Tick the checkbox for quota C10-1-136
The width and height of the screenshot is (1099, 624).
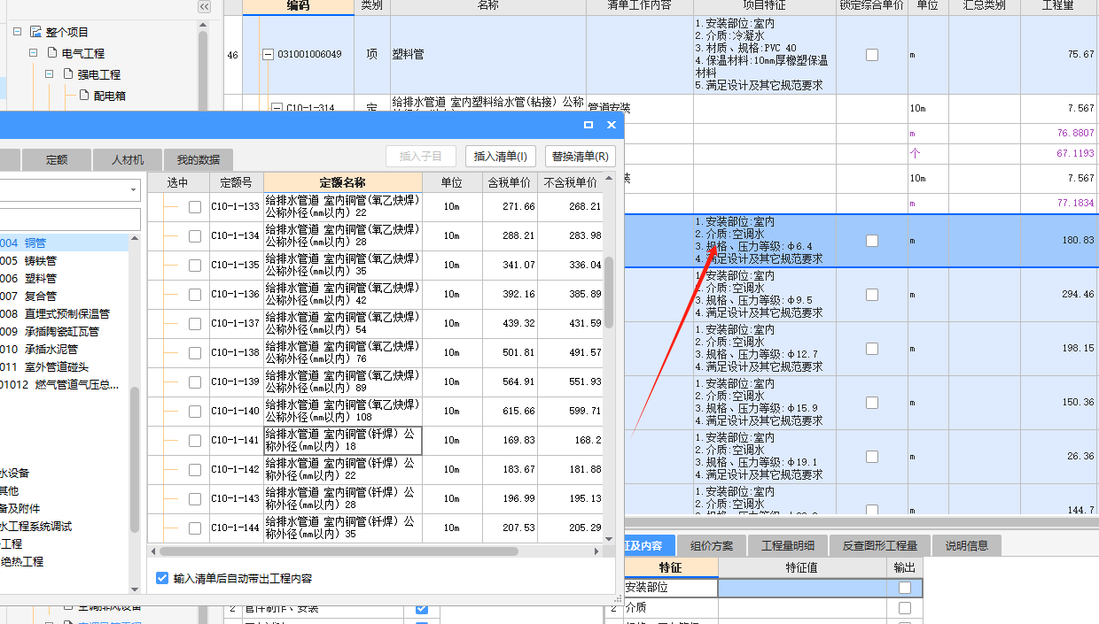click(x=195, y=295)
